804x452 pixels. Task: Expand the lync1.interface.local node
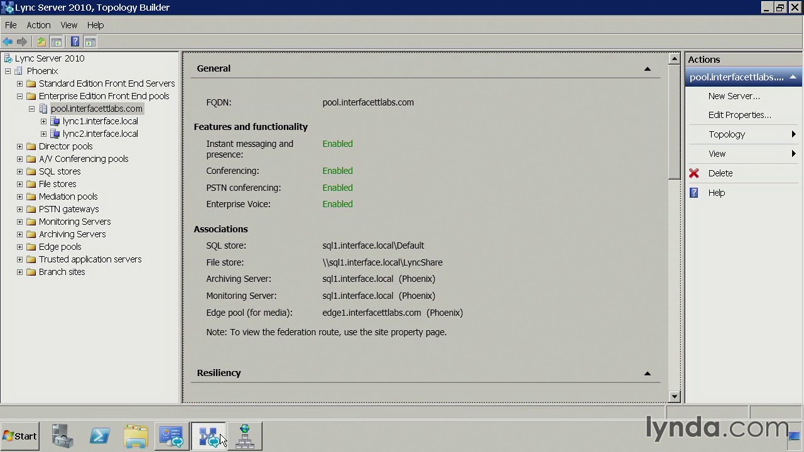point(43,121)
